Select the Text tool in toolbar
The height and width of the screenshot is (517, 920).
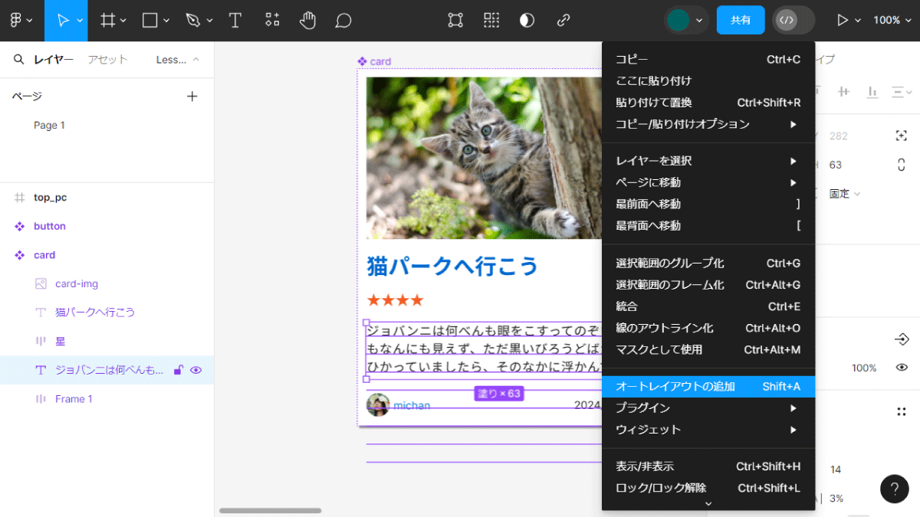235,21
